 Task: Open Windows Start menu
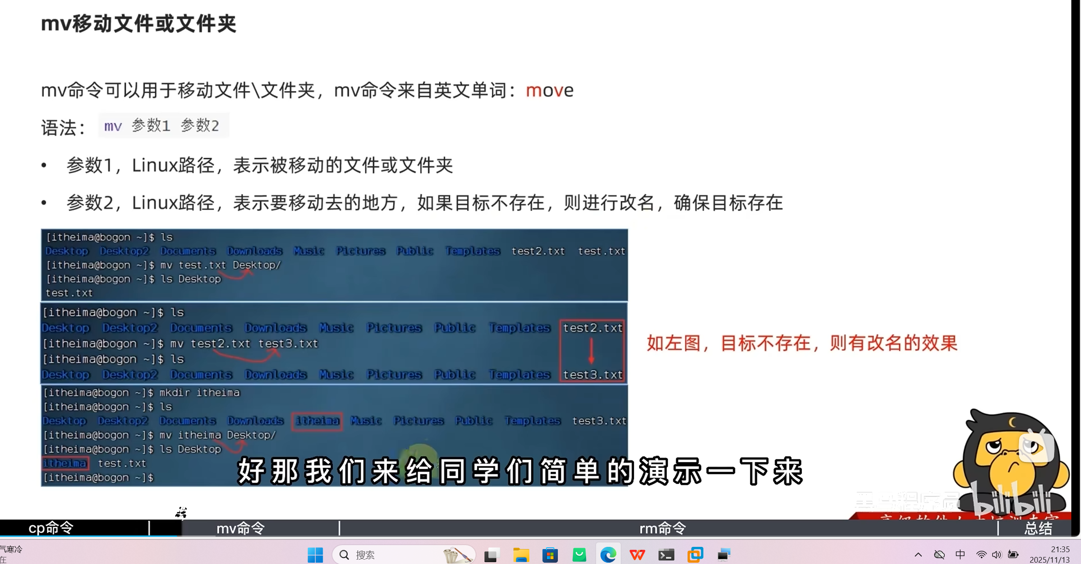pyautogui.click(x=315, y=555)
